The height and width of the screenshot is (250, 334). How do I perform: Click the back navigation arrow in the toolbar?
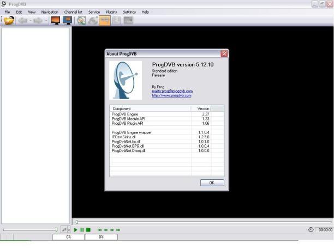point(23,21)
